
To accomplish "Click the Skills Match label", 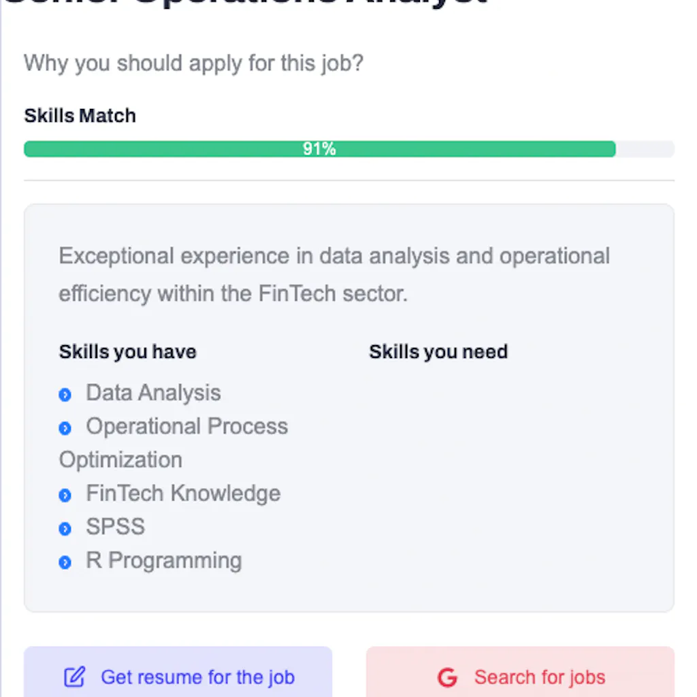I will click(80, 116).
